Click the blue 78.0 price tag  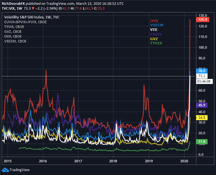click(202, 71)
